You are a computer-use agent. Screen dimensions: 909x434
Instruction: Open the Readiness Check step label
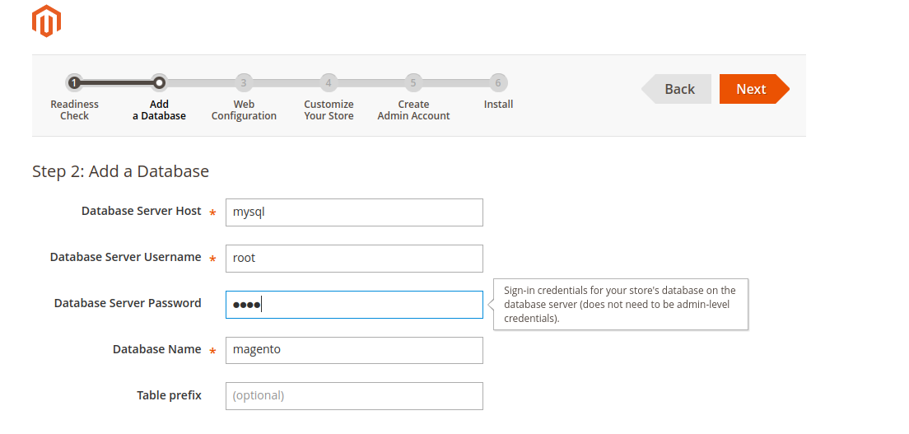(74, 110)
